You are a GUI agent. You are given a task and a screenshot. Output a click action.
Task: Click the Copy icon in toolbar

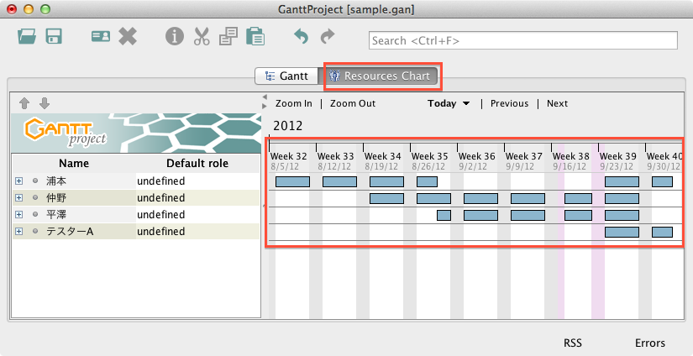(228, 37)
